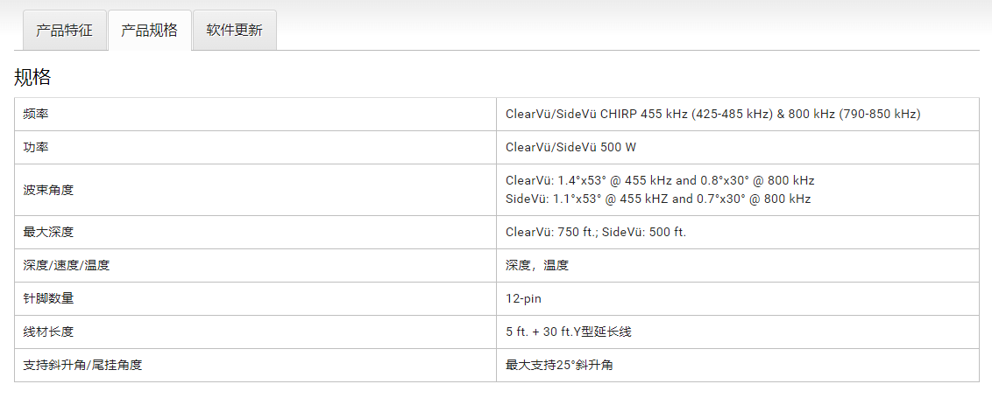Click the ClearVü 1.4°x53° beam angle line
The width and height of the screenshot is (992, 405).
[660, 181]
